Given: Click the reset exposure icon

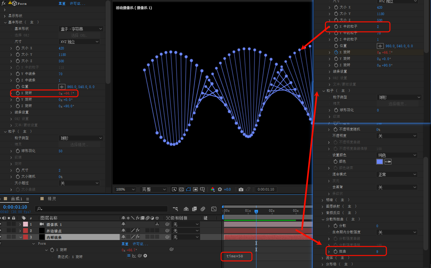Looking at the screenshot, I should 220,189.
